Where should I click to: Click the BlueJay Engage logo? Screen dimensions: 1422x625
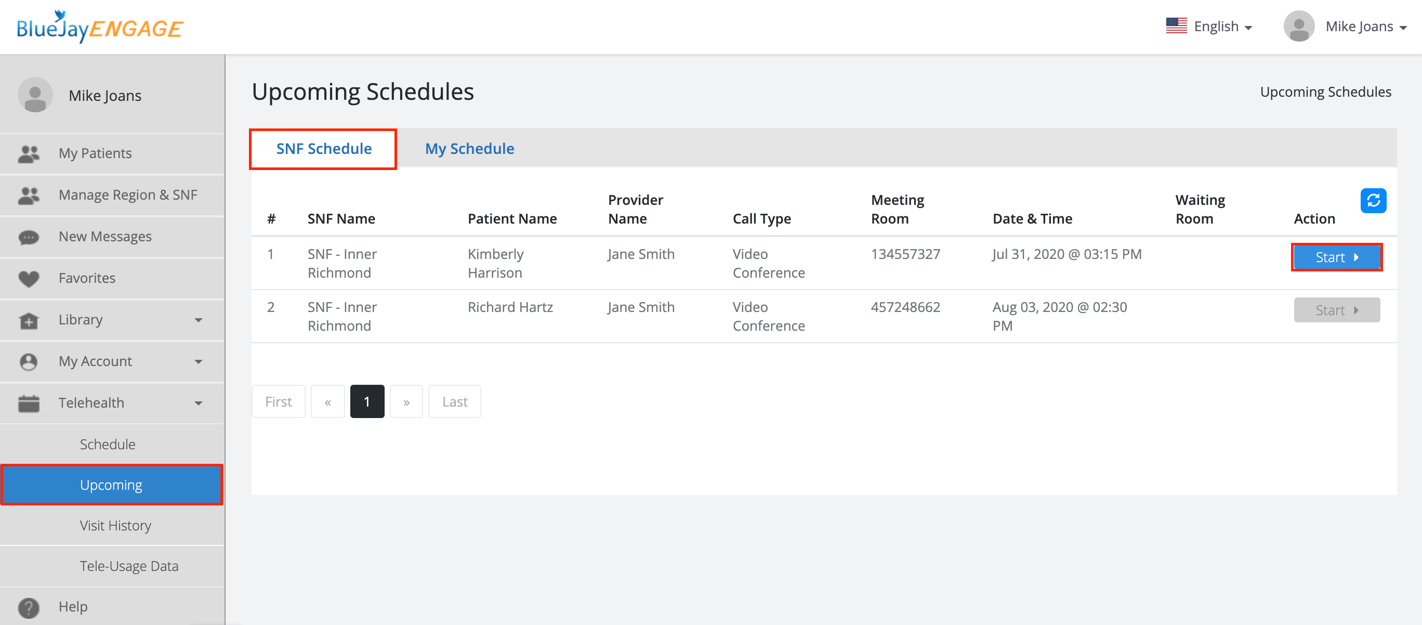[x=100, y=28]
